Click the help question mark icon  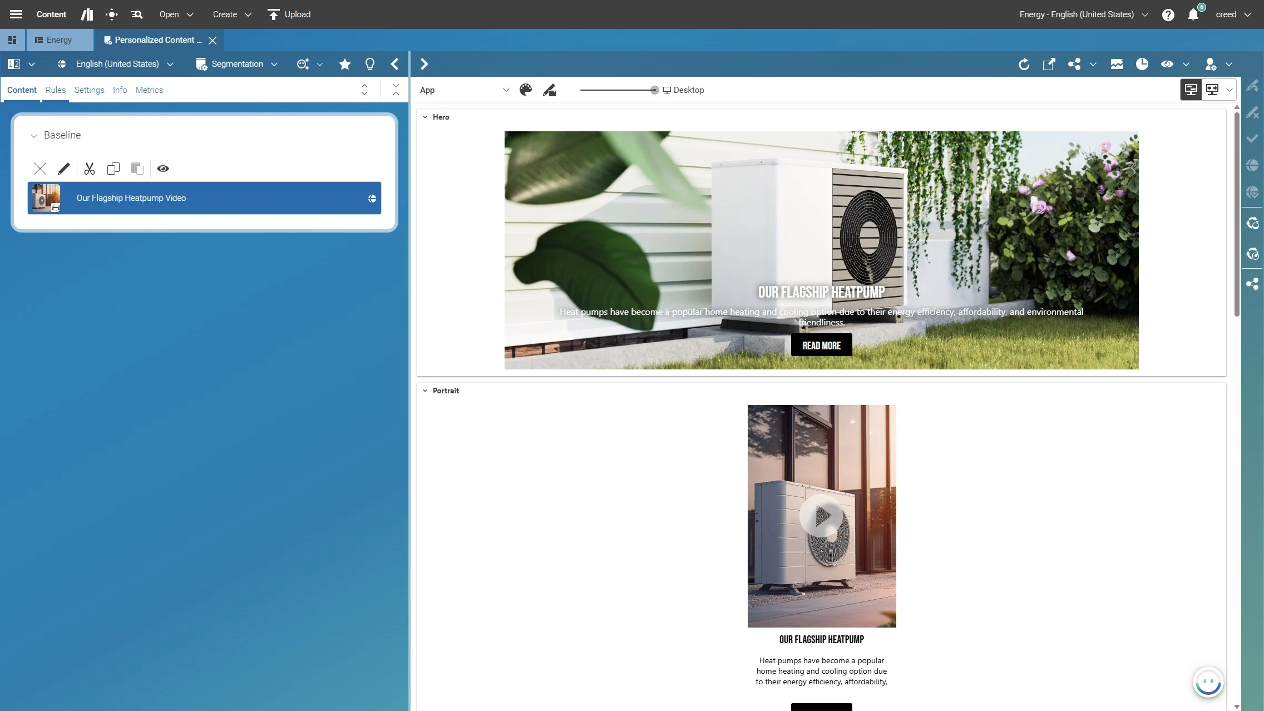pos(1168,14)
